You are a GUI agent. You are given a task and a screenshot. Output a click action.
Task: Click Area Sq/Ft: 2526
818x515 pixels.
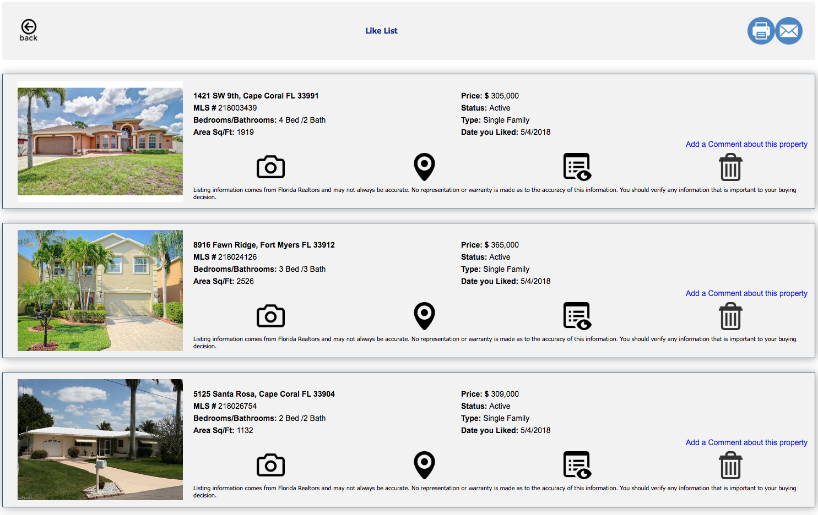224,281
